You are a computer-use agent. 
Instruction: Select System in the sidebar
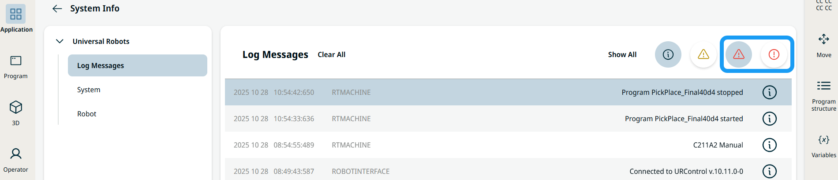click(x=89, y=90)
